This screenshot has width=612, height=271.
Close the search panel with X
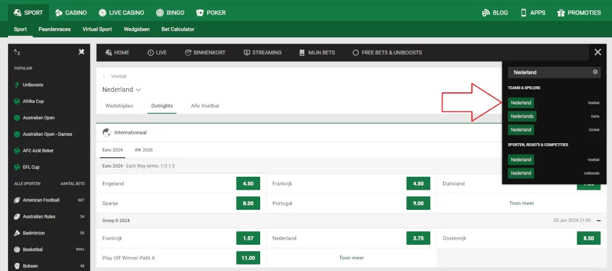pos(597,52)
